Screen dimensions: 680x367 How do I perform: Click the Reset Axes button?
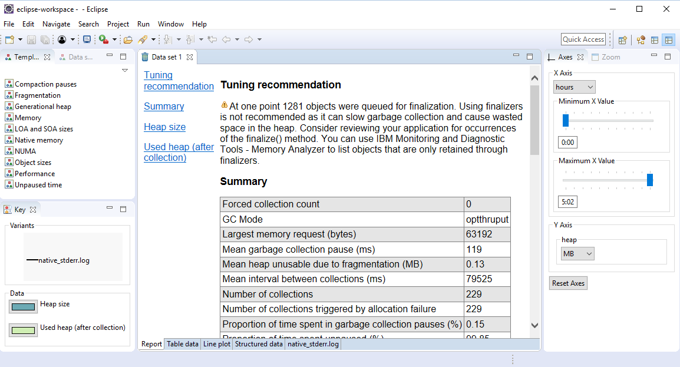(568, 283)
